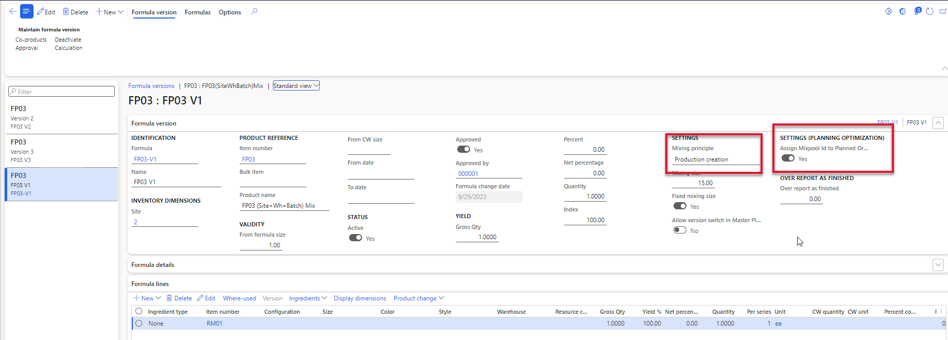948x340 pixels.
Task: Click the Formula versions breadcrumb link
Action: (151, 86)
